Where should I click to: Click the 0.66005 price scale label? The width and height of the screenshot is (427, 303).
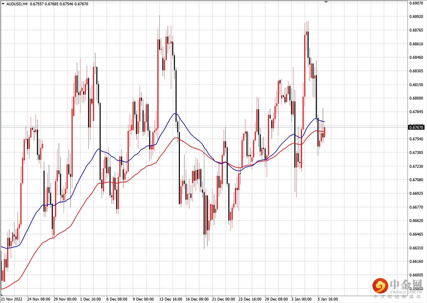(x=416, y=275)
